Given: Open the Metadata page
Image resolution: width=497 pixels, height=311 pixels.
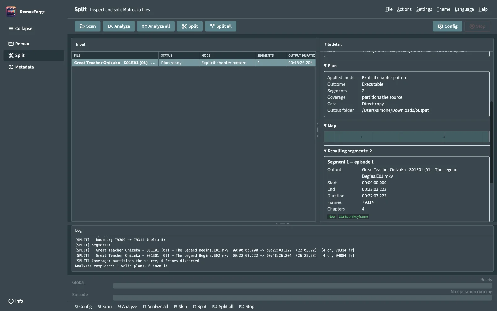Looking at the screenshot, I should point(34,67).
